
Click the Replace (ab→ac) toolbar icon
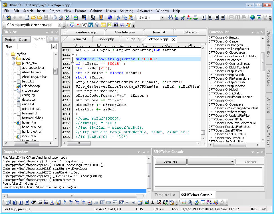[189, 17]
